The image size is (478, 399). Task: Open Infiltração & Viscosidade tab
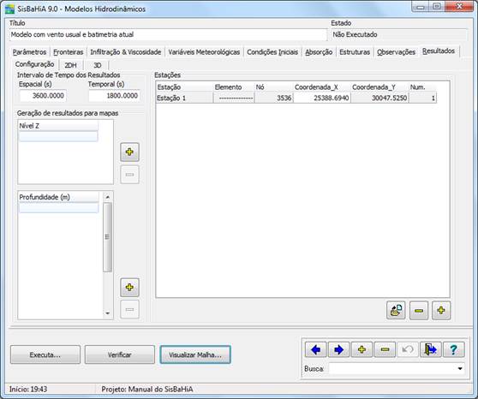click(126, 52)
